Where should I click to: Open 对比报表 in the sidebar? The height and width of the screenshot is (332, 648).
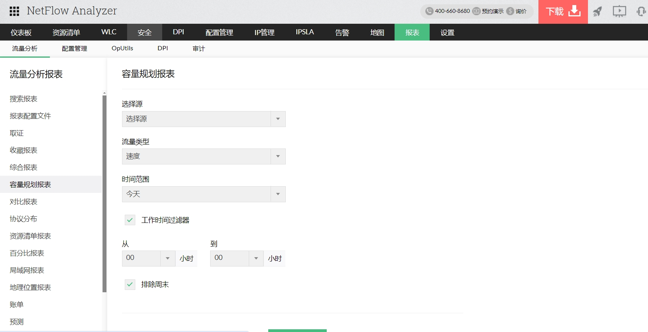pyautogui.click(x=24, y=202)
